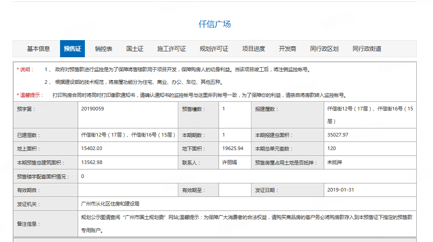Click the 已建层数 label cell

(x=46, y=135)
